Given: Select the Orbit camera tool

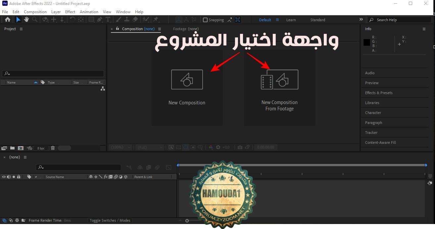Looking at the screenshot, I should (x=45, y=20).
